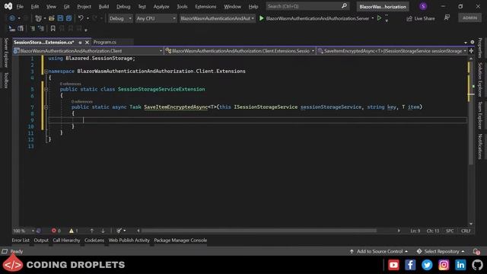Click the Save All toolbar icon
This screenshot has width=487, height=274.
click(68, 18)
